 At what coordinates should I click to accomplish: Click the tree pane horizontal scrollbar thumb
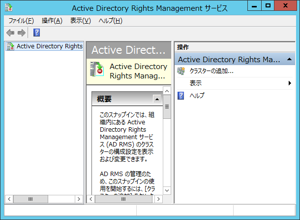point(30,199)
